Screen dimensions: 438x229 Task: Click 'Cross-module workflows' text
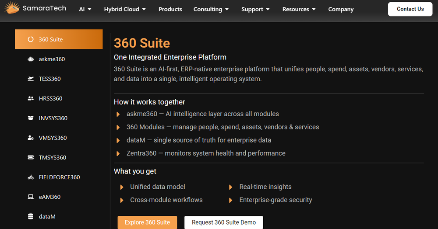pos(166,200)
